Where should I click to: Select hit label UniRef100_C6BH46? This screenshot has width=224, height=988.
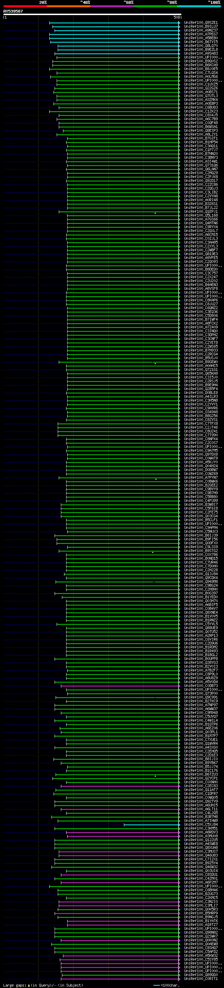point(201,890)
